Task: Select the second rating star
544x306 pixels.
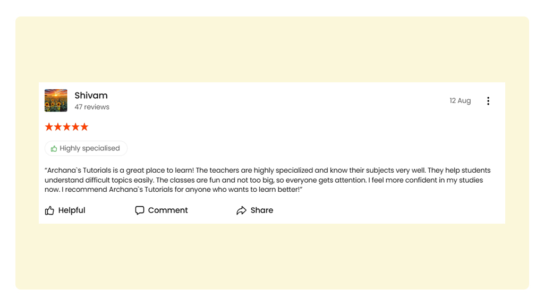Action: coord(58,127)
